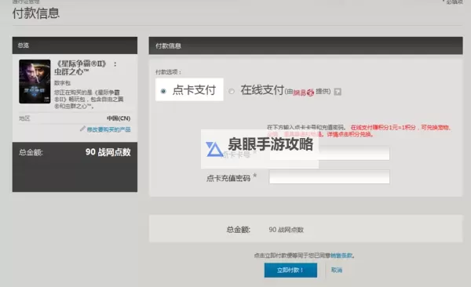Click the 网易 logo in payment option

click(x=303, y=93)
